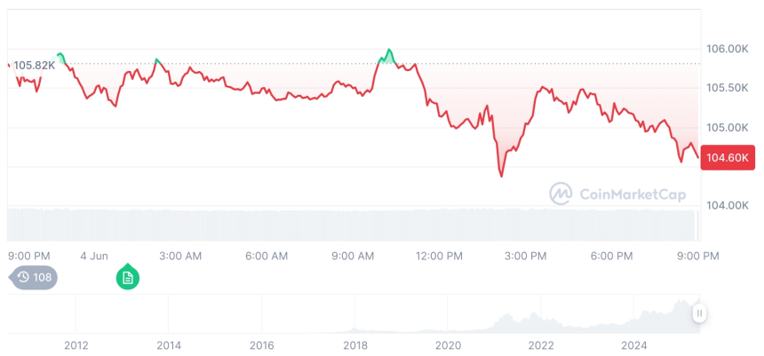Select 2024 on the year navigator

click(633, 344)
